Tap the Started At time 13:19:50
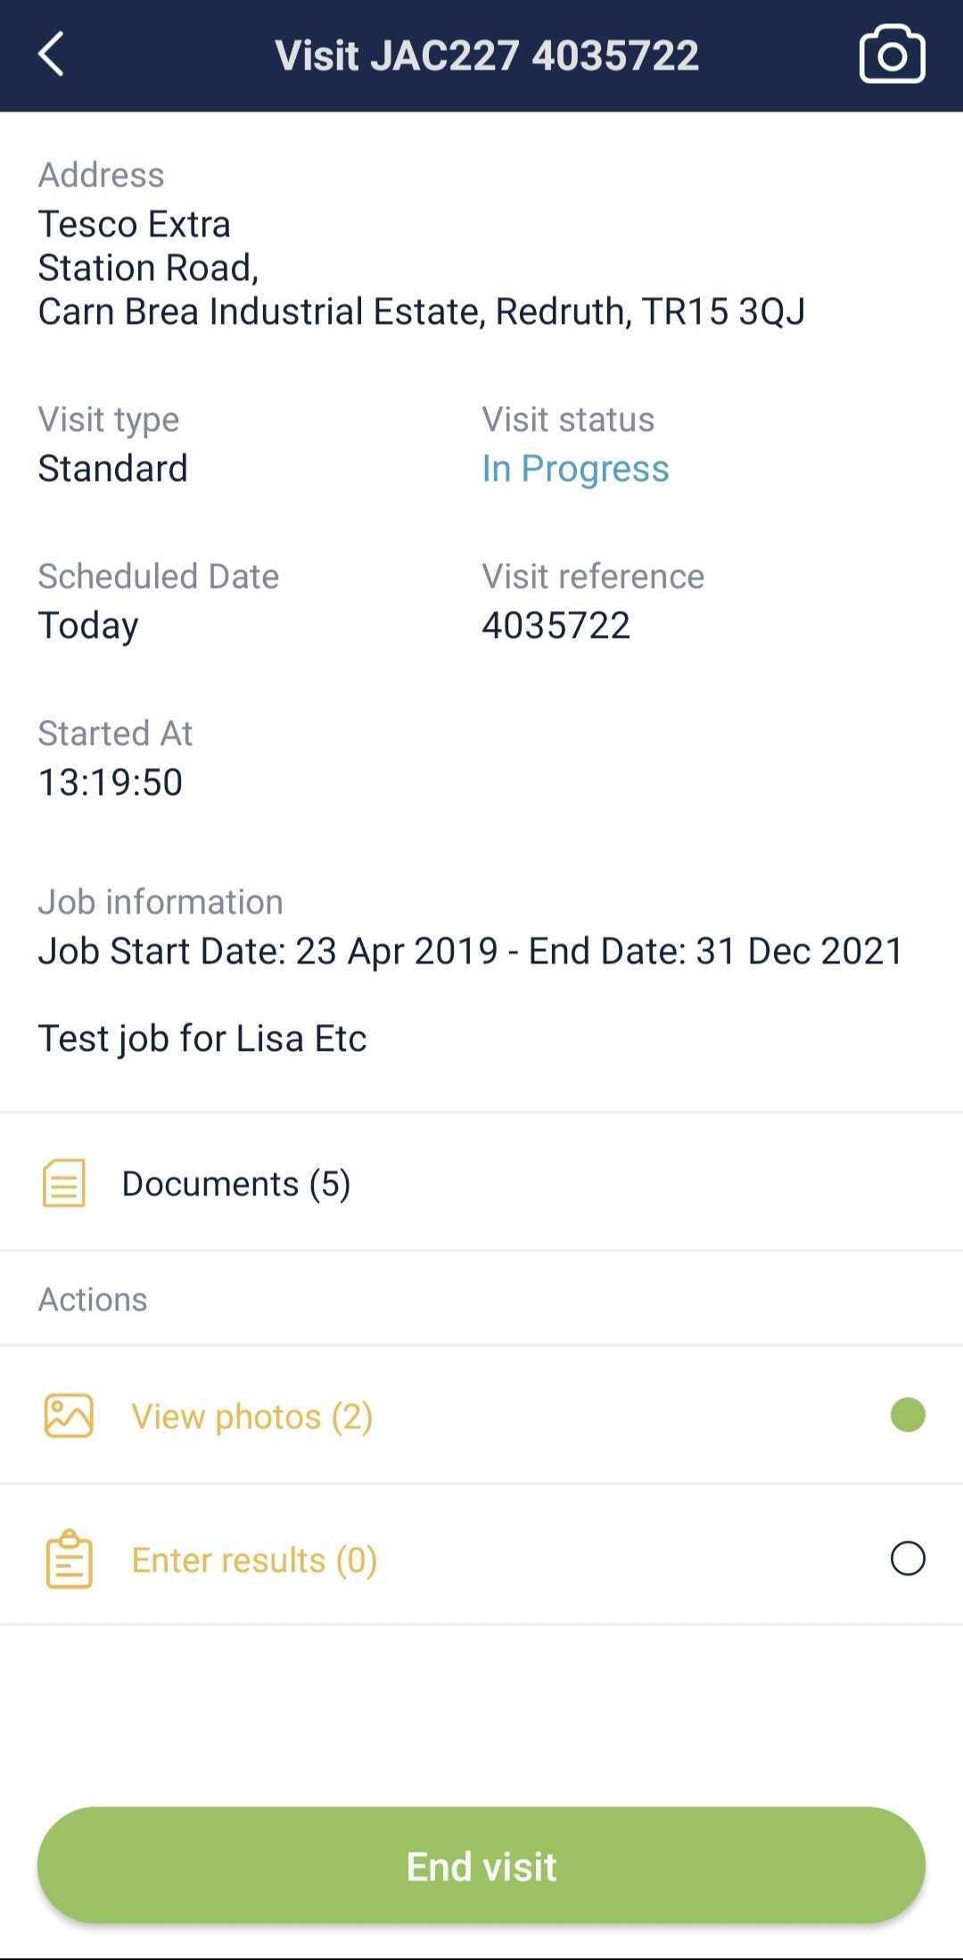The image size is (963, 1960). pos(111,782)
